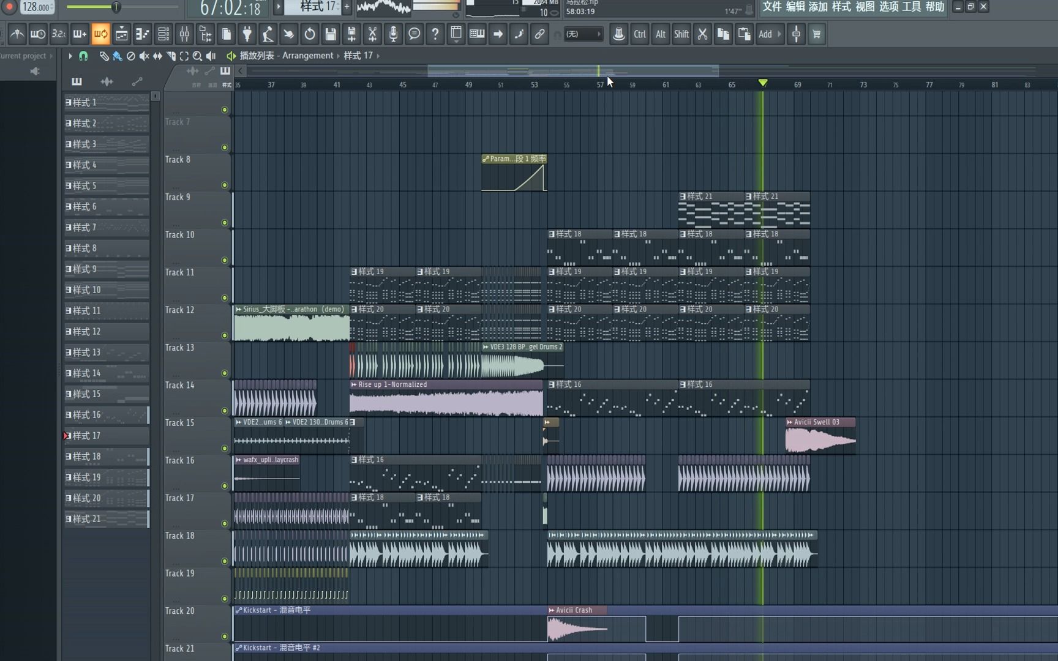
Task: Open the mixer faders icon
Action: point(184,34)
